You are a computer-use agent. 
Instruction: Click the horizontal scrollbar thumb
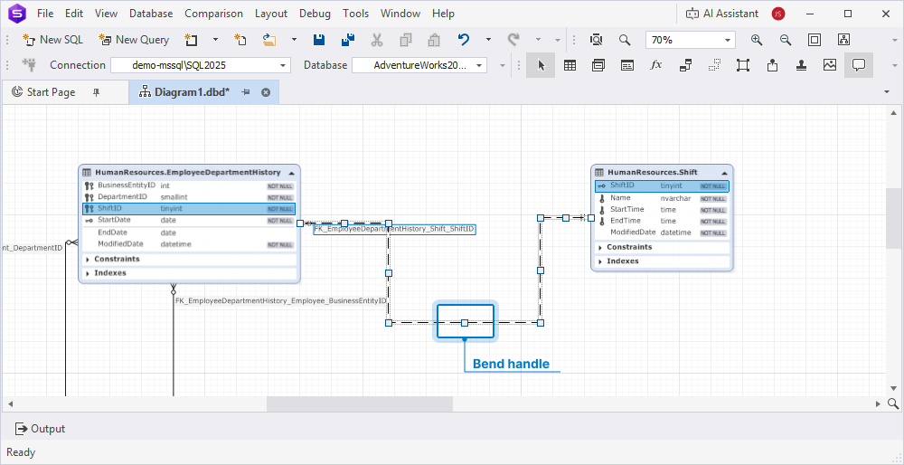pyautogui.click(x=359, y=403)
